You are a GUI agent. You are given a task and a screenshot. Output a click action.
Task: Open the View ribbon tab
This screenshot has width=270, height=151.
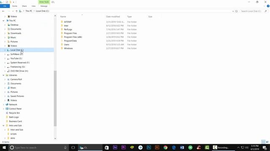click(x=33, y=6)
